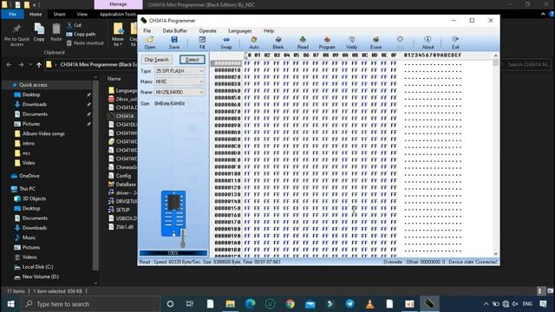Open Microsoft Edge from the taskbar
The image size is (555, 312).
pyautogui.click(x=251, y=304)
